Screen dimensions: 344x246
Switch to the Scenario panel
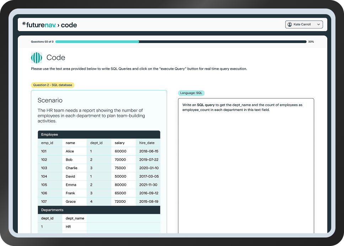(x=49, y=100)
